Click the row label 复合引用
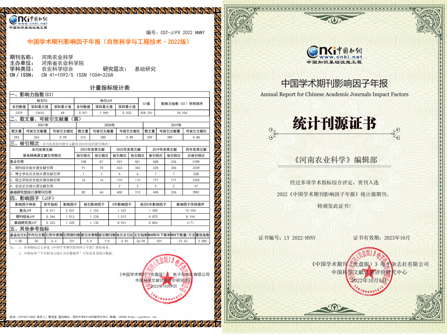This screenshot has width=447, height=335. (x=17, y=162)
